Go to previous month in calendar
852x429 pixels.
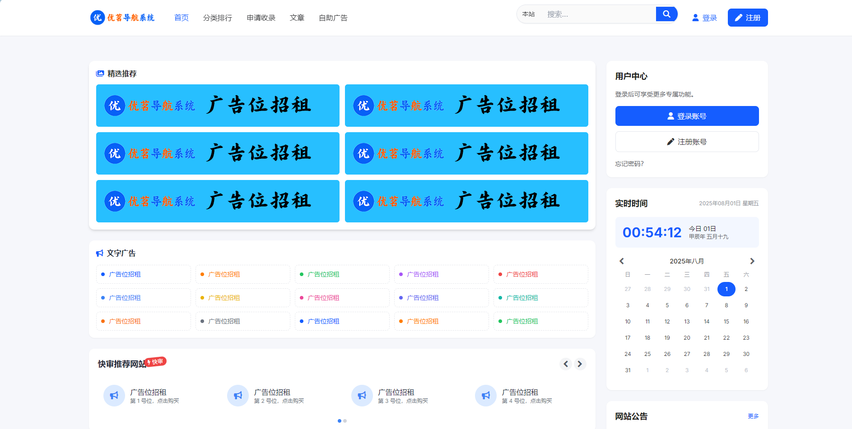click(x=622, y=261)
